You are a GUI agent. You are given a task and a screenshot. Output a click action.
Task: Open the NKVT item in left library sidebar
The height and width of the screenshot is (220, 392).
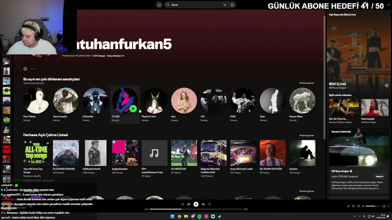[6, 81]
